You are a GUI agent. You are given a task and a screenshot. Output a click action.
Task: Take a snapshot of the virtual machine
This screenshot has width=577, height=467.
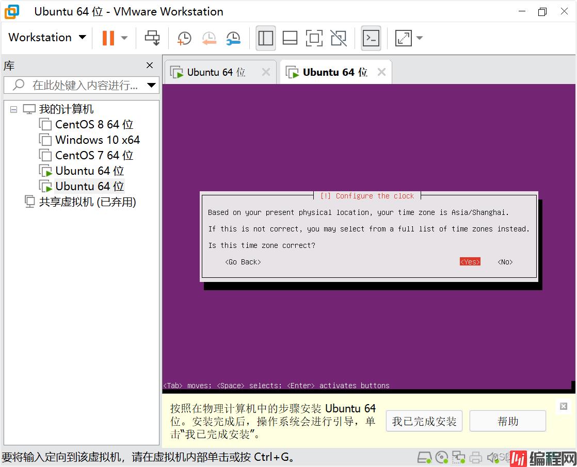(184, 38)
